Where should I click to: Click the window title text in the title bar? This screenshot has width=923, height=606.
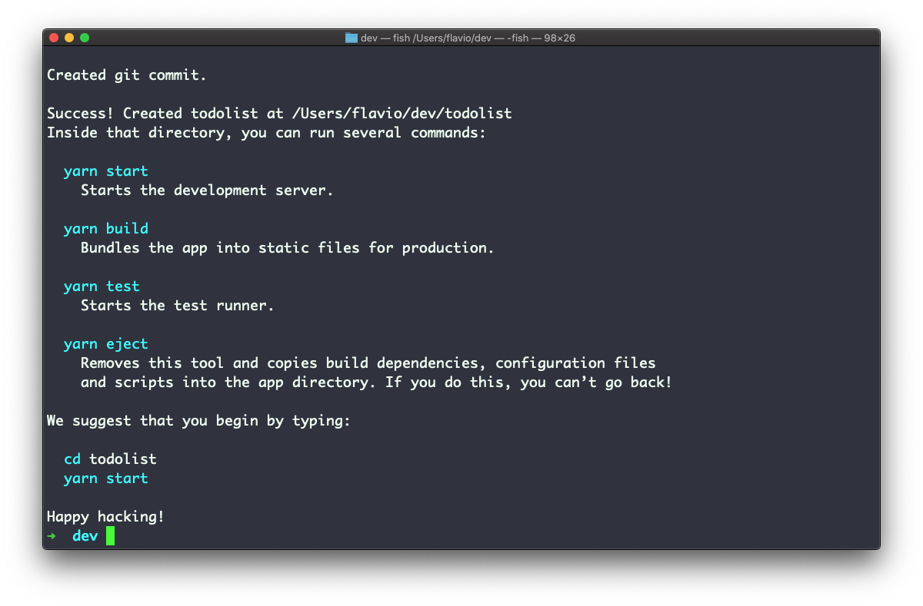(468, 38)
